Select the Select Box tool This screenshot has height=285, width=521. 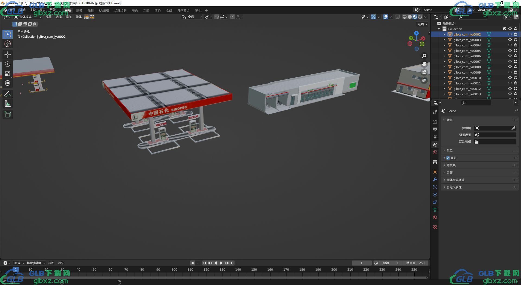click(8, 34)
